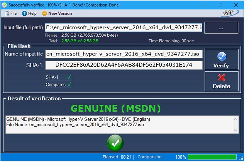
Task: Click the Input file full path field
Action: click(x=123, y=27)
